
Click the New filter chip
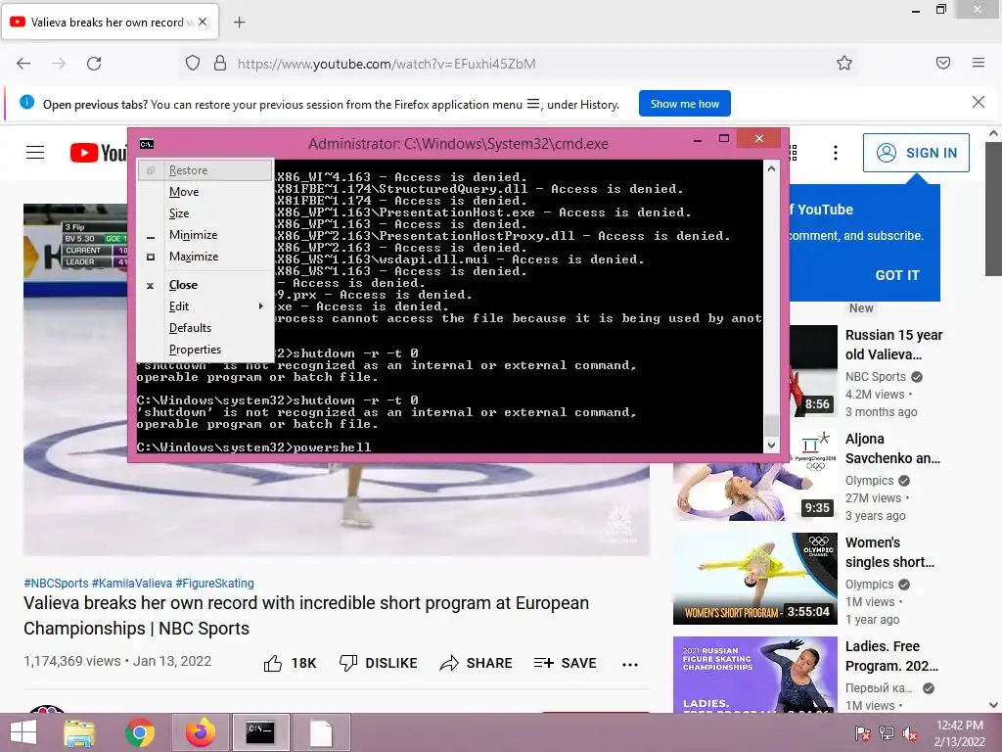[861, 308]
